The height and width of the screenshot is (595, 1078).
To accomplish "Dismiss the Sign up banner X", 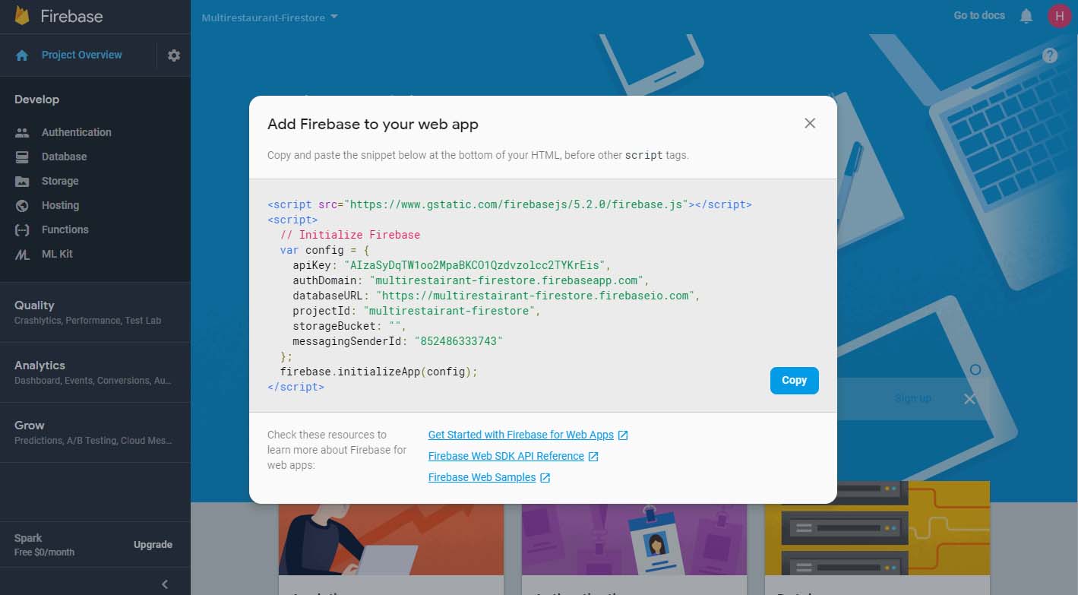I will (x=969, y=399).
